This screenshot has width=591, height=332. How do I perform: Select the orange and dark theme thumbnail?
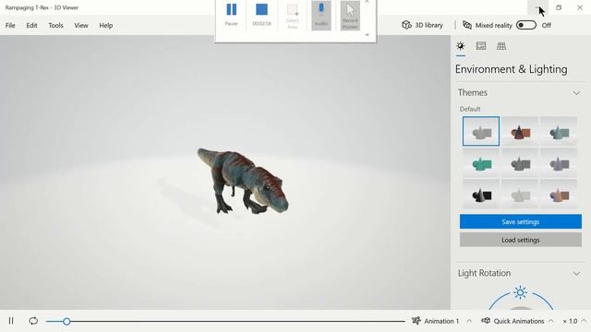520,131
